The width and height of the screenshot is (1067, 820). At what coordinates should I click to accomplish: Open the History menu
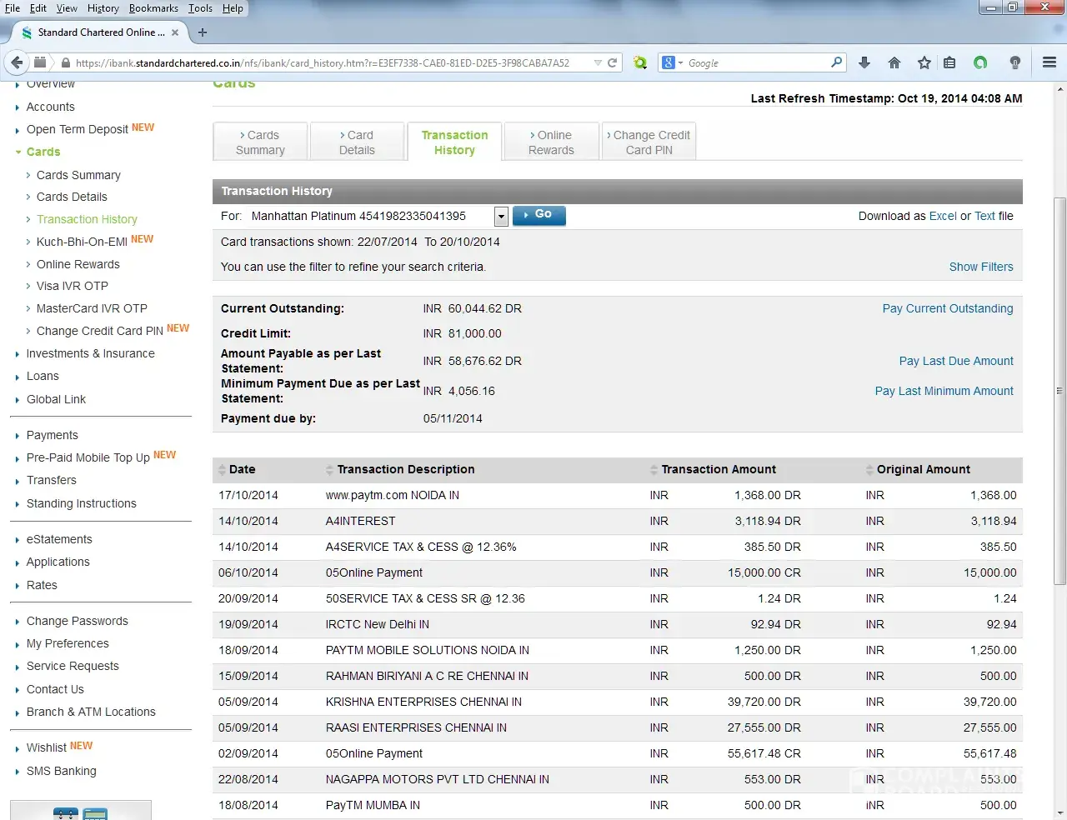pyautogui.click(x=103, y=8)
